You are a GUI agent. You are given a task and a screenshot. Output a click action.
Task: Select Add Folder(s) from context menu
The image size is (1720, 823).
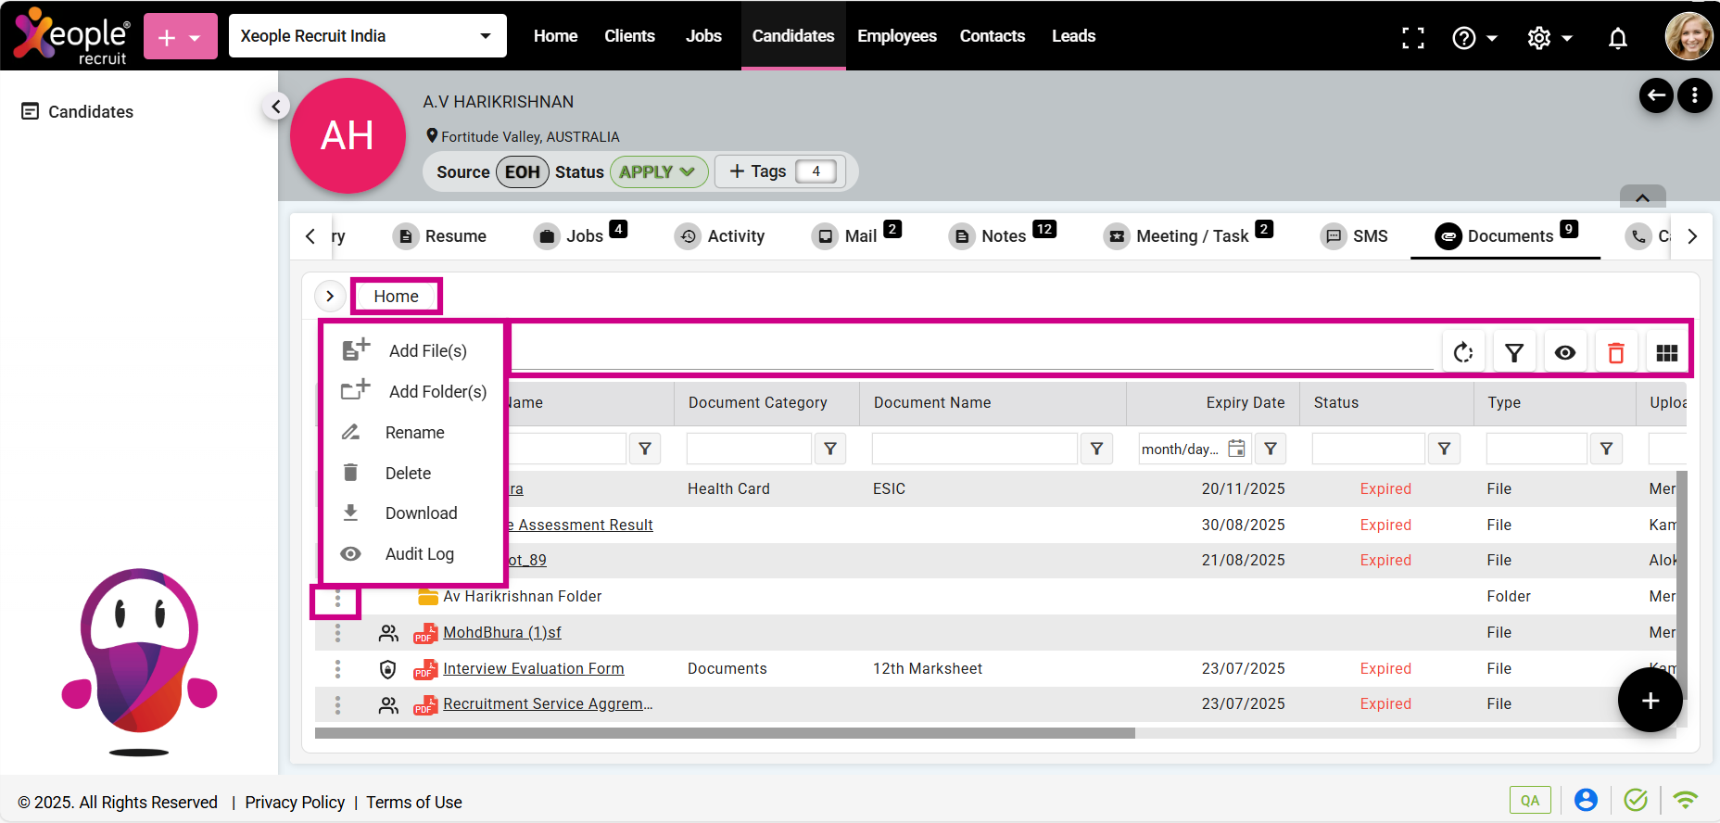click(x=436, y=392)
